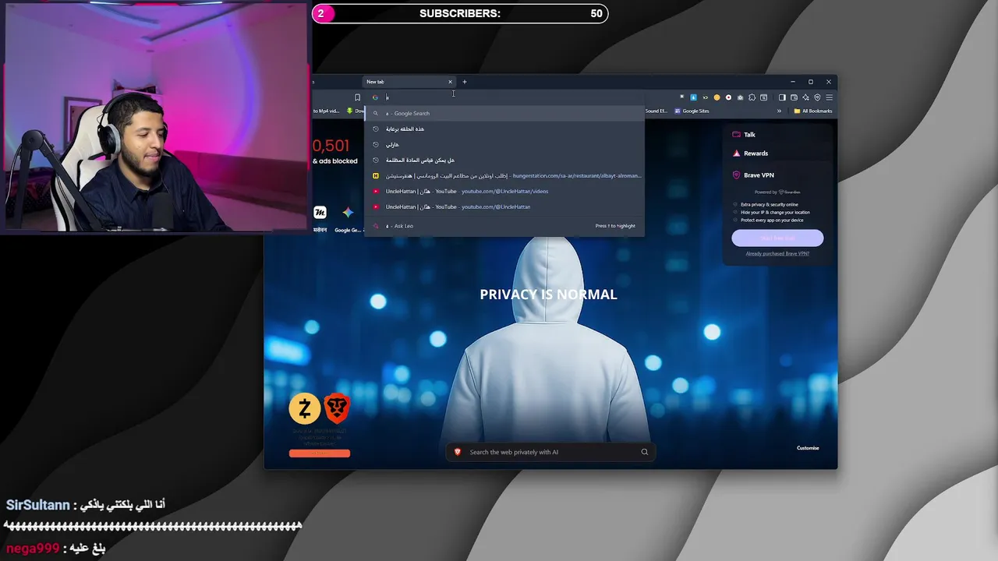The image size is (998, 561).
Task: Click the Brave lion icon in bottom search box
Action: (x=458, y=452)
